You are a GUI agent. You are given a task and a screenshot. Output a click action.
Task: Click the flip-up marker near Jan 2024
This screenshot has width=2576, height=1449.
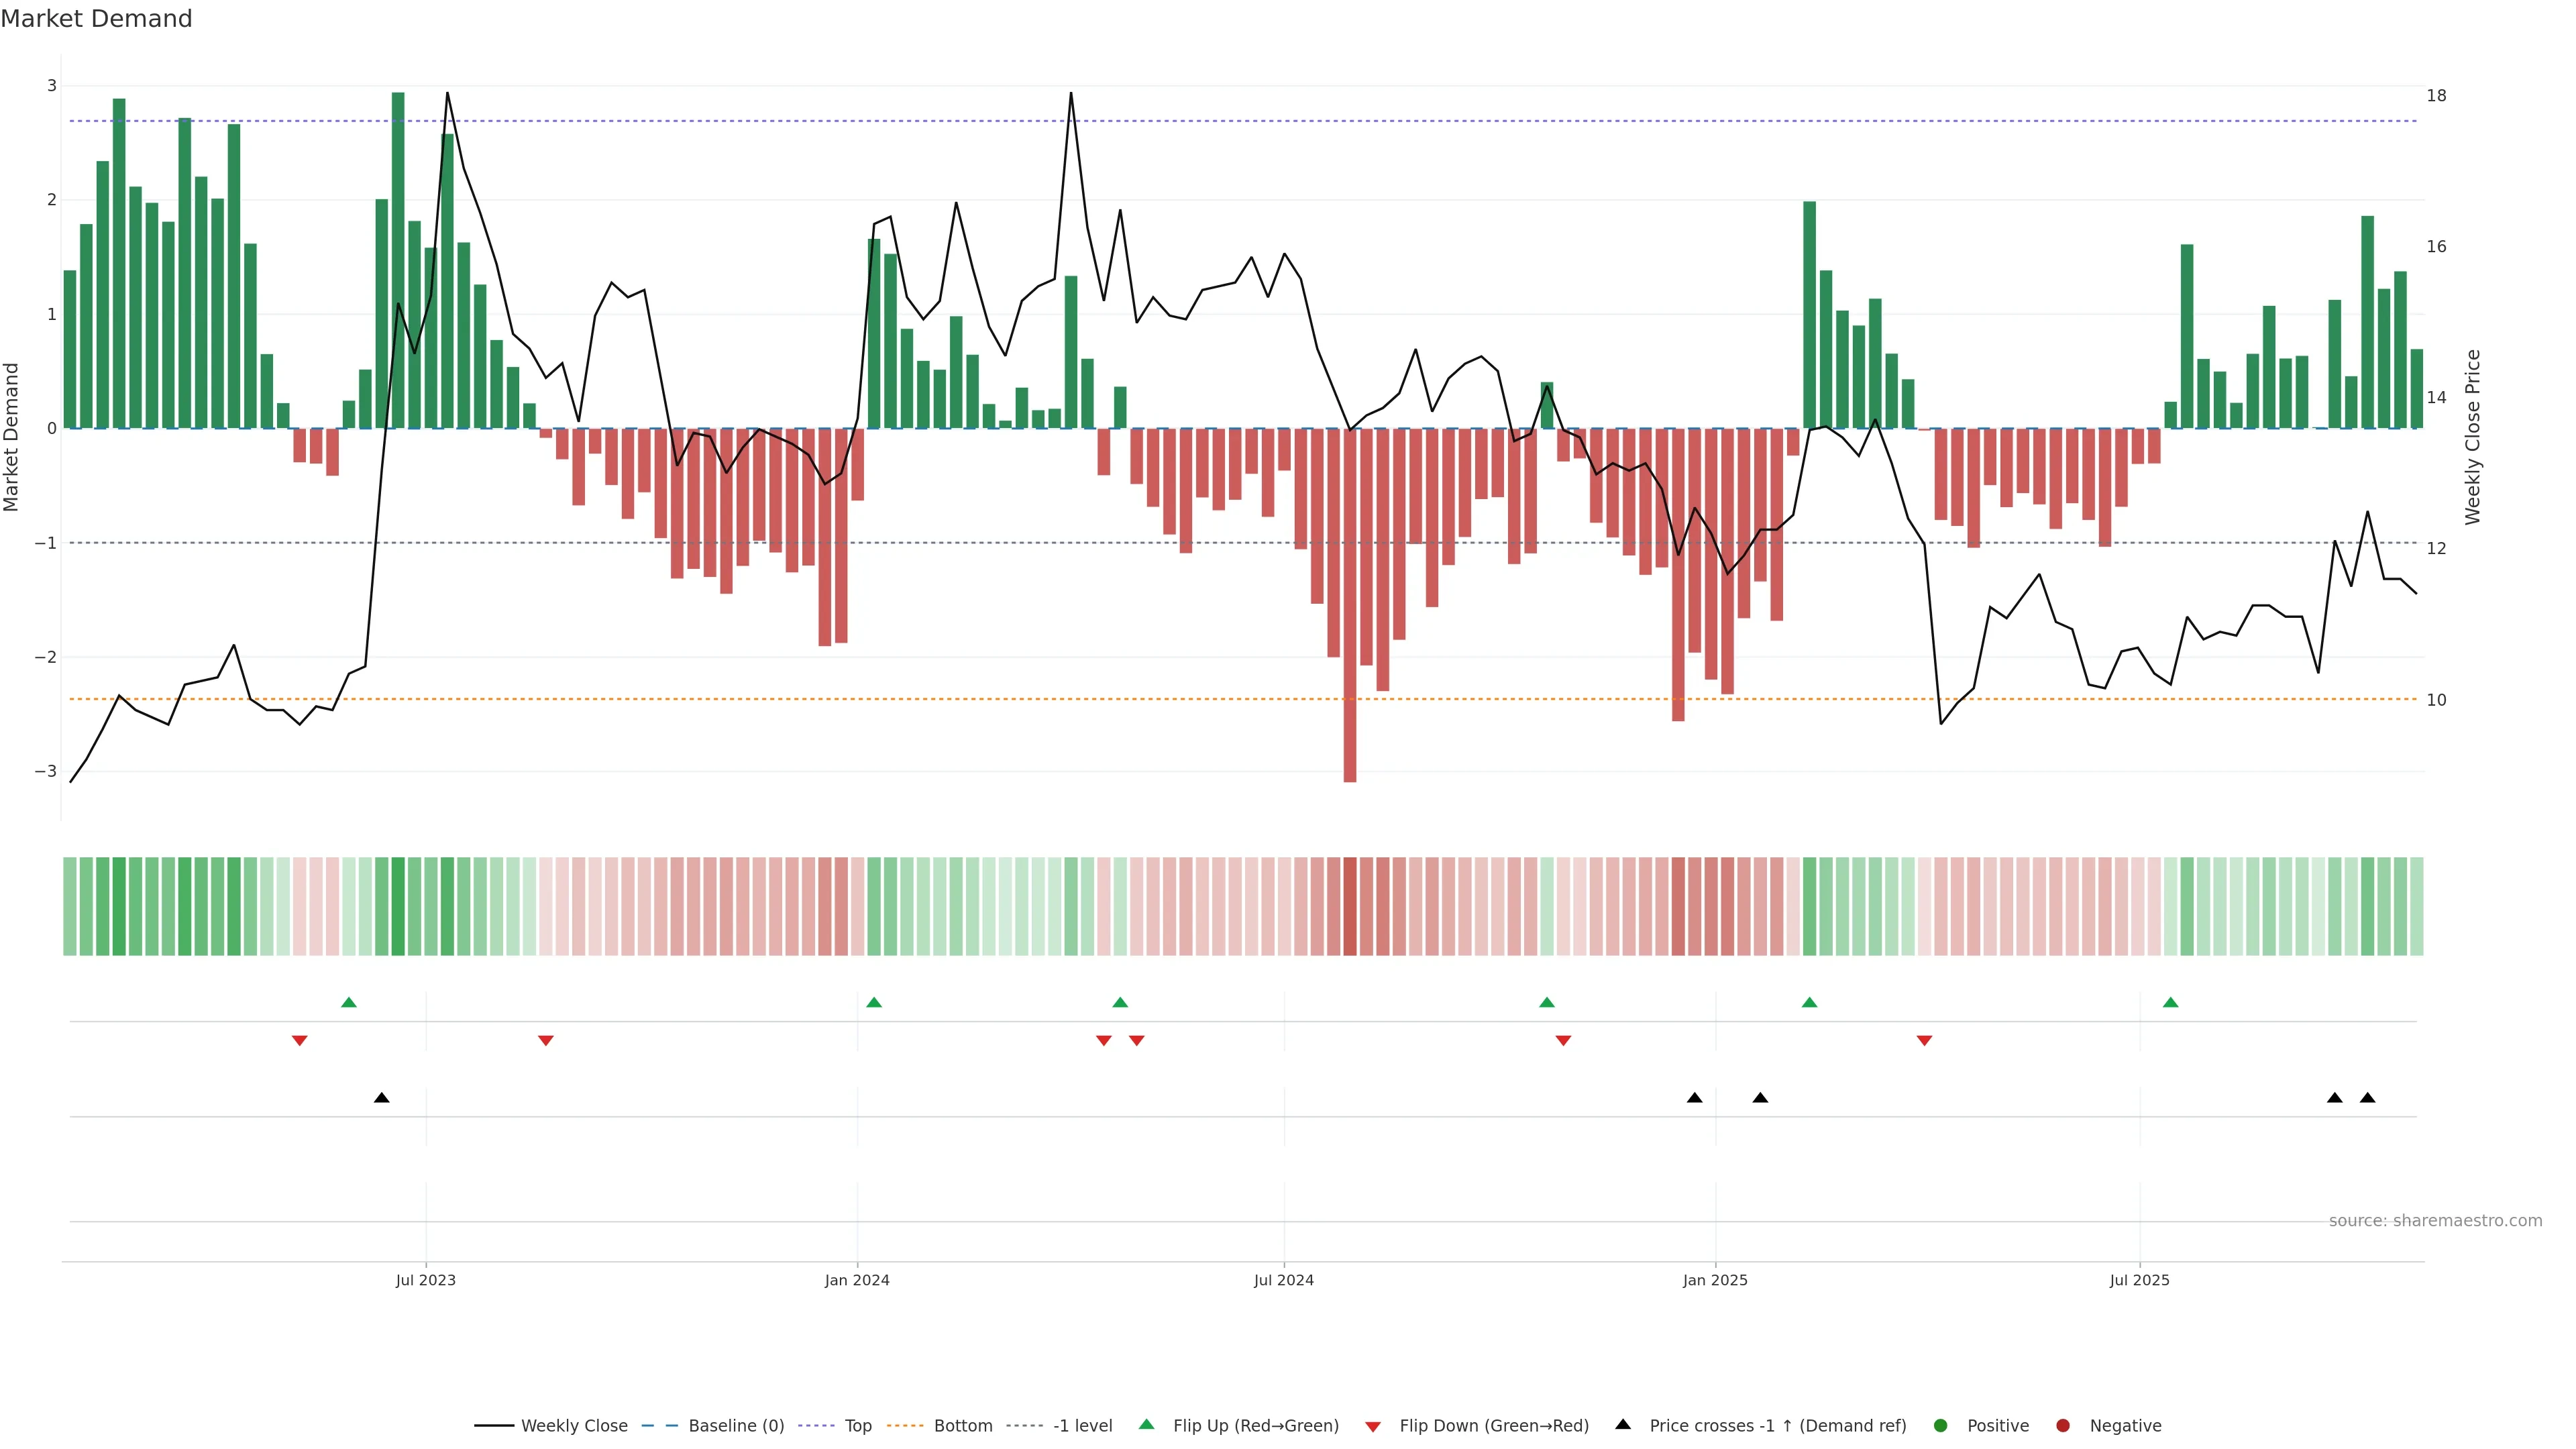coord(874,1002)
